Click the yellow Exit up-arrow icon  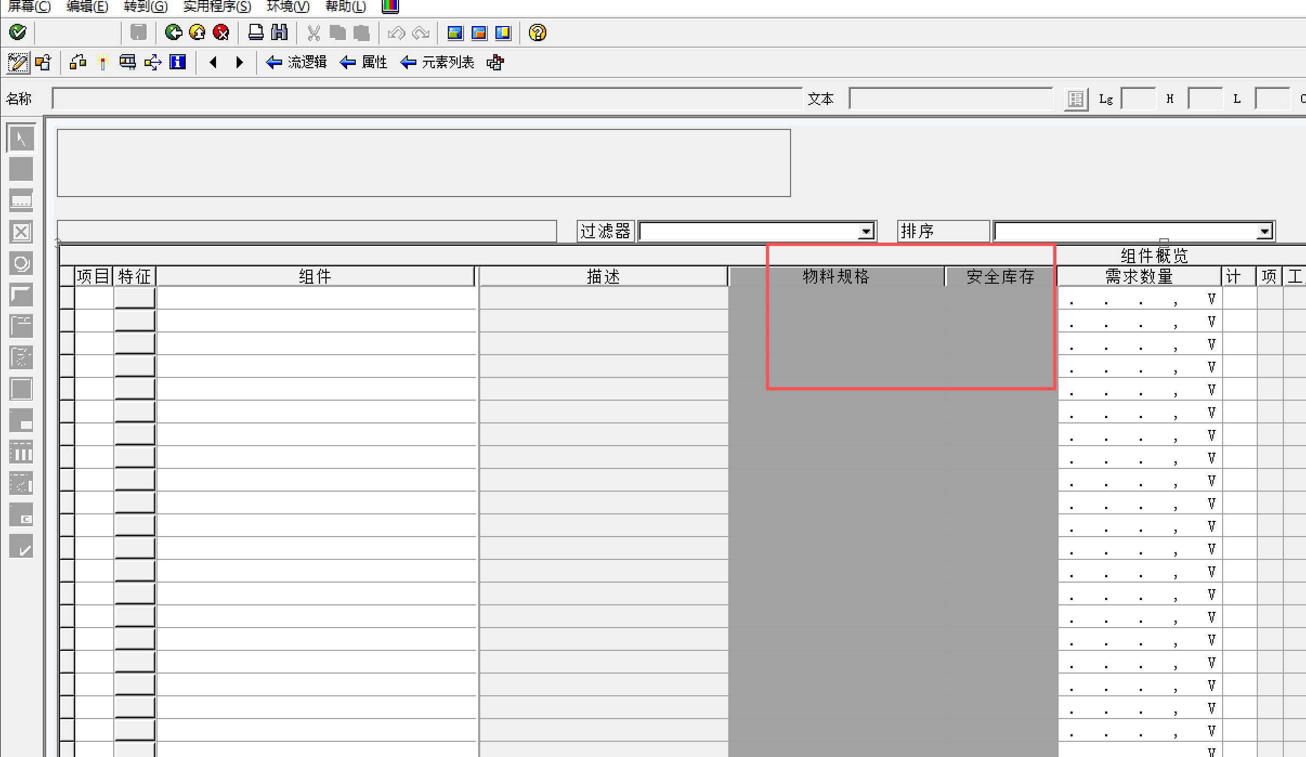click(x=197, y=32)
